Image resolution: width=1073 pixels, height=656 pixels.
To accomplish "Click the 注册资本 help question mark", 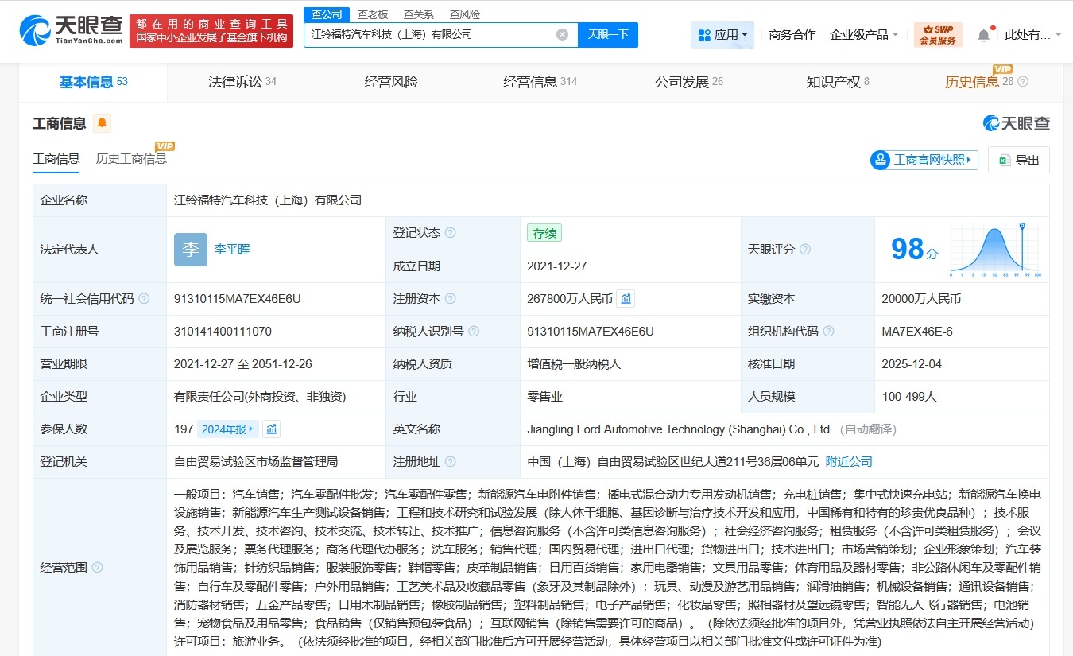I will (452, 298).
